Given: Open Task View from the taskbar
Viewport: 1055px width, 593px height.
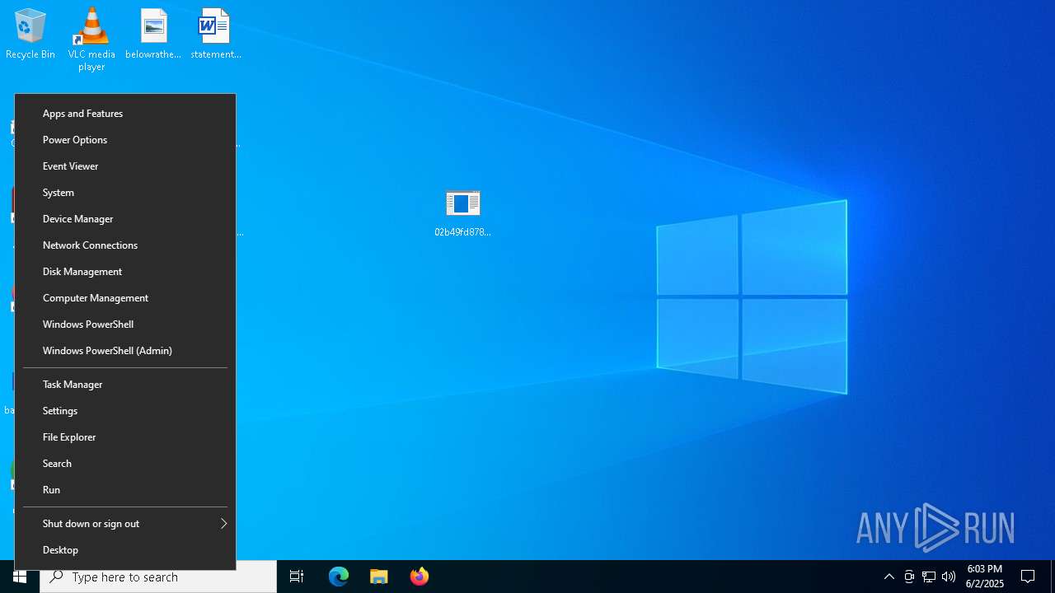Looking at the screenshot, I should (x=297, y=577).
